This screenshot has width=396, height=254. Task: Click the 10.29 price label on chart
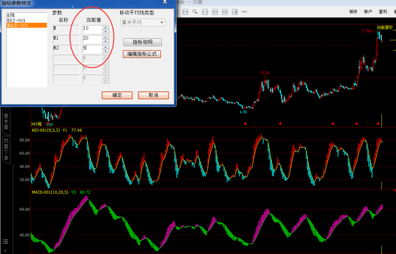pyautogui.click(x=265, y=73)
